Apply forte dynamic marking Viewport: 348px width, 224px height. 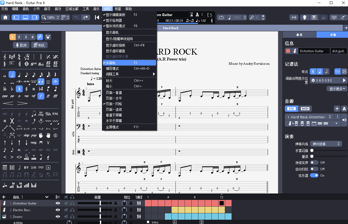coord(41,96)
